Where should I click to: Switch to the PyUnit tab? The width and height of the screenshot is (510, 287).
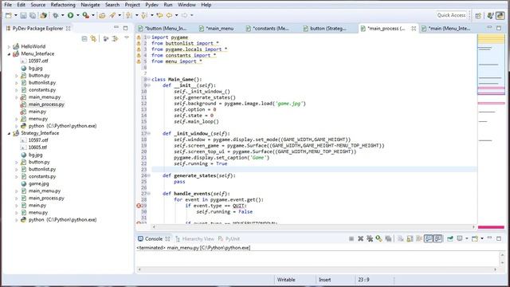point(229,239)
